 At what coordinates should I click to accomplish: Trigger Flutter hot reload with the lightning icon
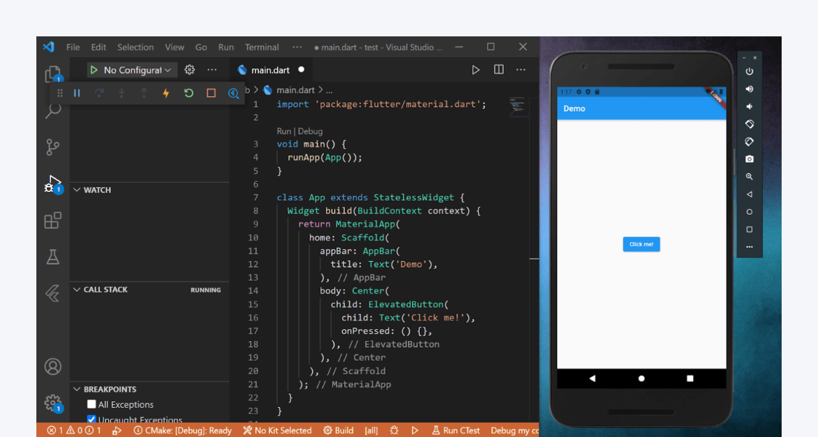[x=166, y=93]
